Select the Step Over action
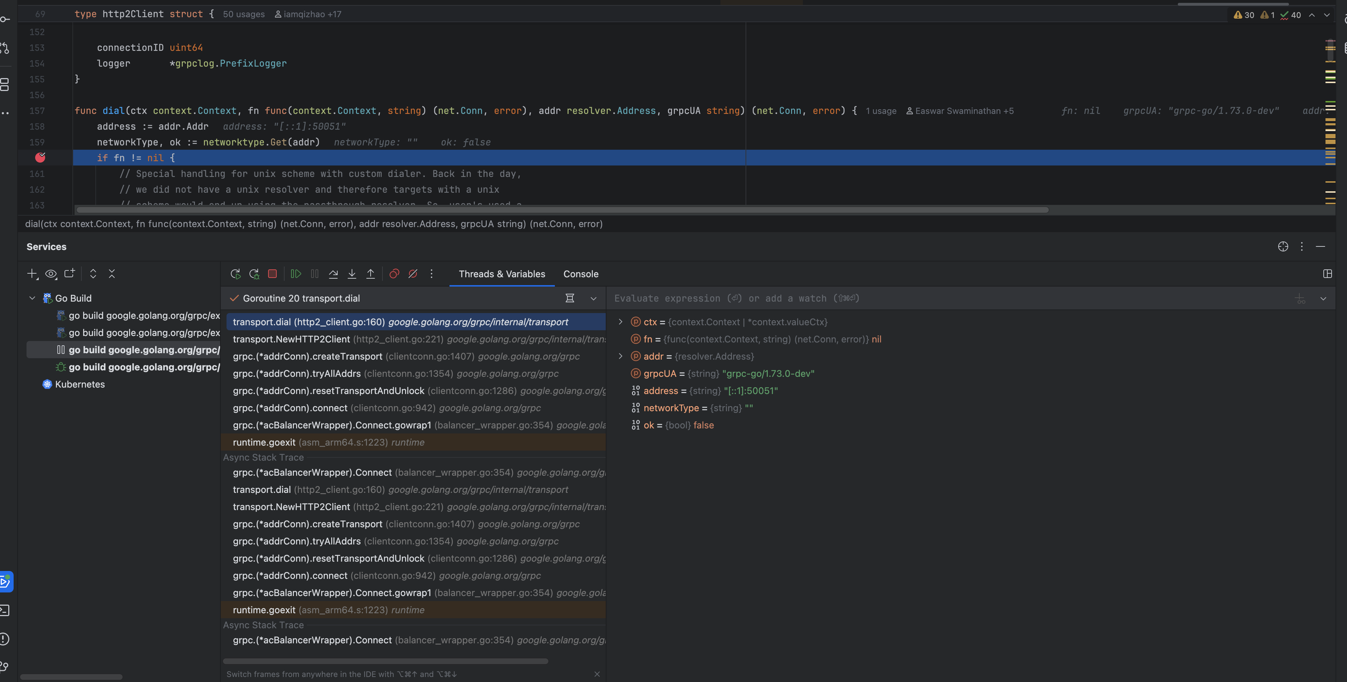The height and width of the screenshot is (682, 1347). click(x=333, y=273)
